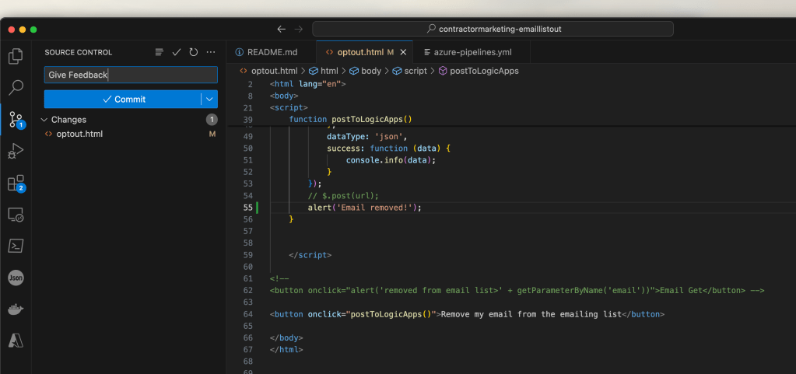Click the commented Email Get button line

click(x=517, y=290)
